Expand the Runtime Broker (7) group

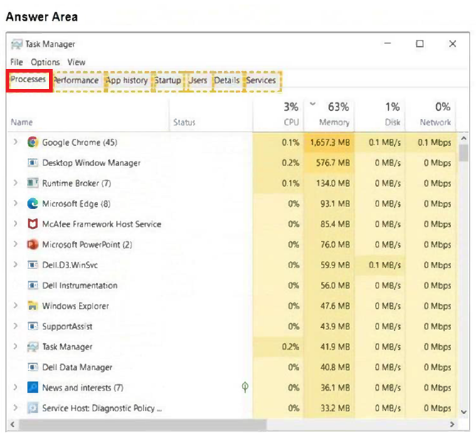tap(15, 183)
